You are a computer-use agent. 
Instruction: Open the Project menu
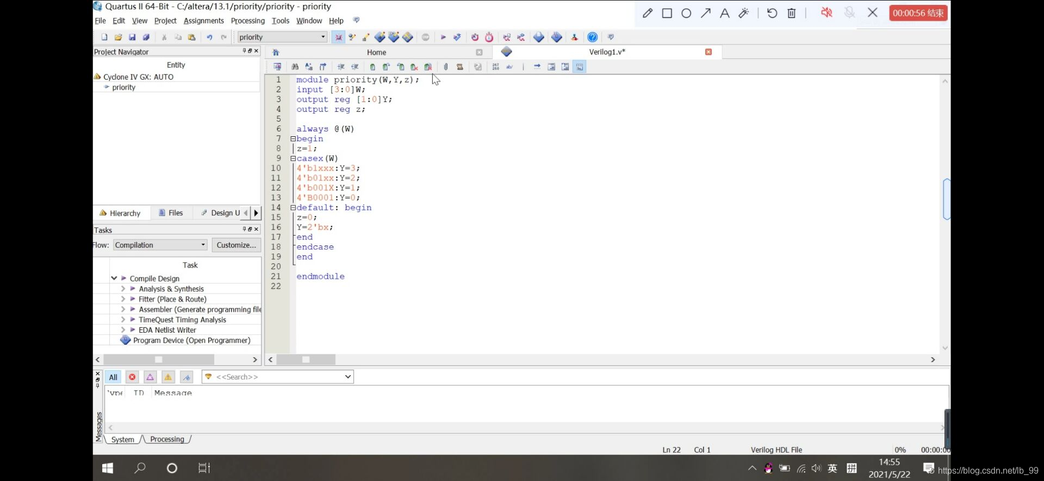click(165, 21)
